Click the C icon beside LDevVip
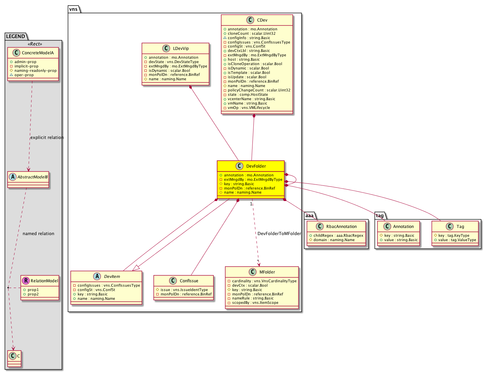Screen dimensions: 488x373 point(166,49)
